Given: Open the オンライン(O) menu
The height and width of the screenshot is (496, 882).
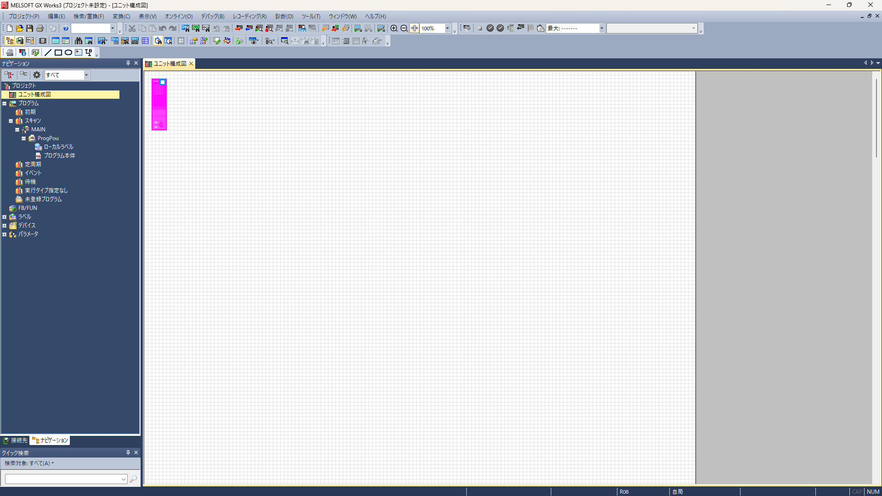Looking at the screenshot, I should [178, 17].
